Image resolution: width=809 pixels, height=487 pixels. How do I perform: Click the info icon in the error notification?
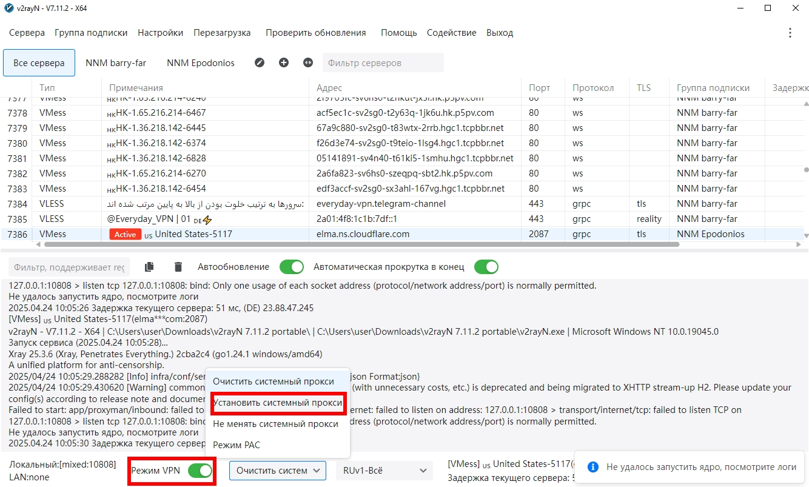594,467
